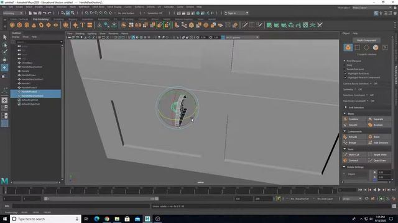Collapse the Mesh section
398x223 pixels.
point(345,113)
